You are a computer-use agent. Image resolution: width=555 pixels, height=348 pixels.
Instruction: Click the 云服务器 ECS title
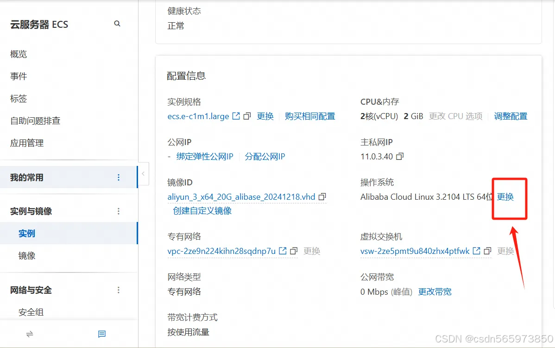point(39,25)
